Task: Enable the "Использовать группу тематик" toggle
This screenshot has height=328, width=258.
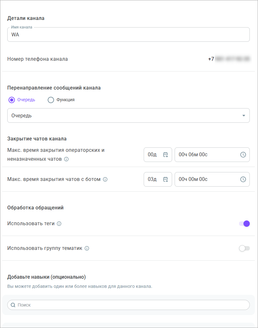Action: (x=244, y=248)
